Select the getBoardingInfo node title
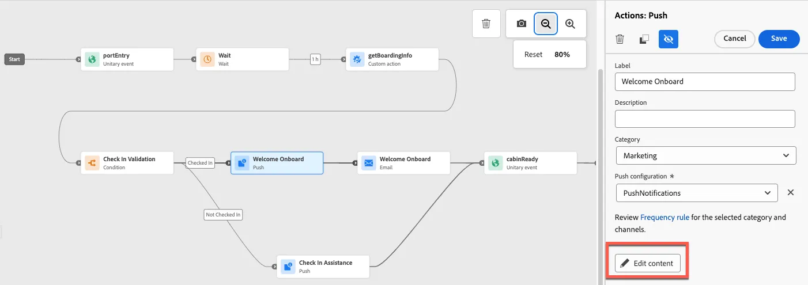 390,56
